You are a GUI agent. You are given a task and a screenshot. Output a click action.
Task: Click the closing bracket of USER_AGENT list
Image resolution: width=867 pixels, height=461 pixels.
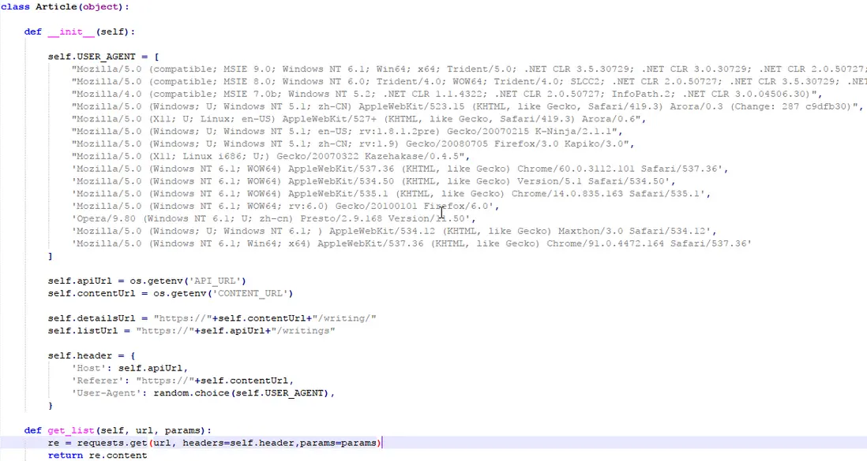coord(51,256)
